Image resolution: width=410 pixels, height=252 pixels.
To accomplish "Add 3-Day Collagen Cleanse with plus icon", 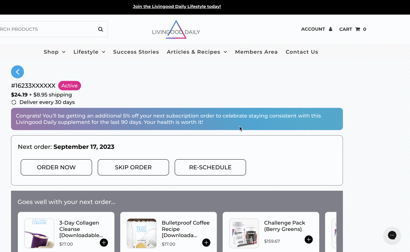I will [104, 243].
